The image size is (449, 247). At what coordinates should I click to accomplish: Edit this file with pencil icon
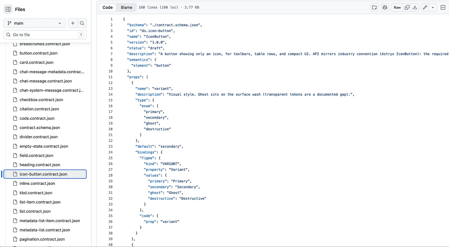click(x=425, y=7)
